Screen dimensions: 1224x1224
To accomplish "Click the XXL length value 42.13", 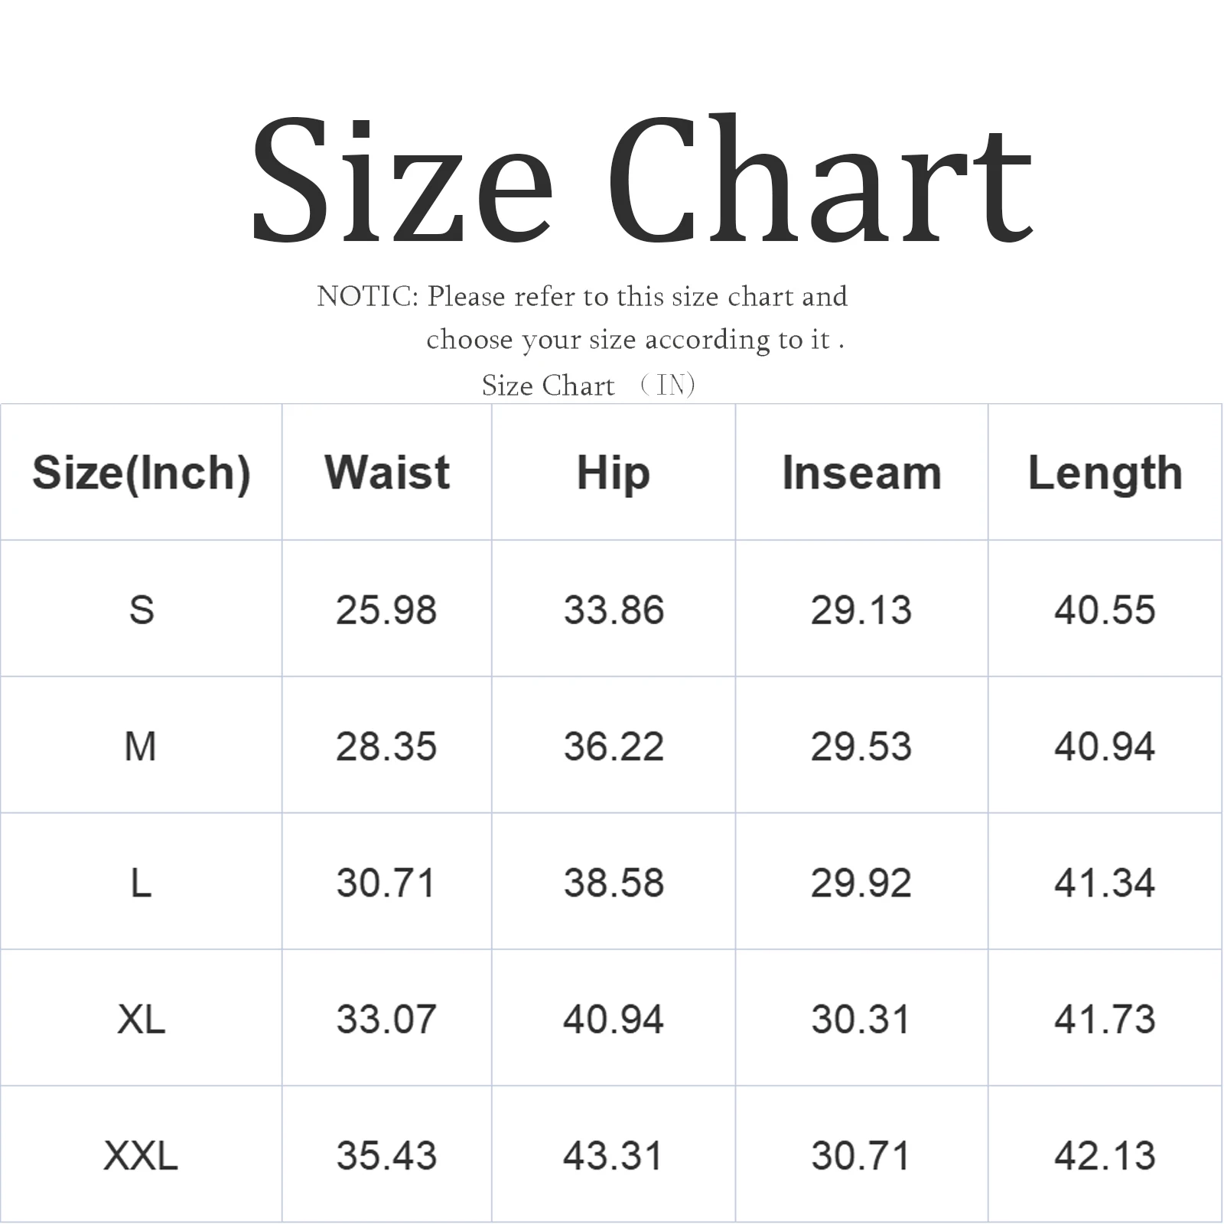I will [x=1105, y=1155].
